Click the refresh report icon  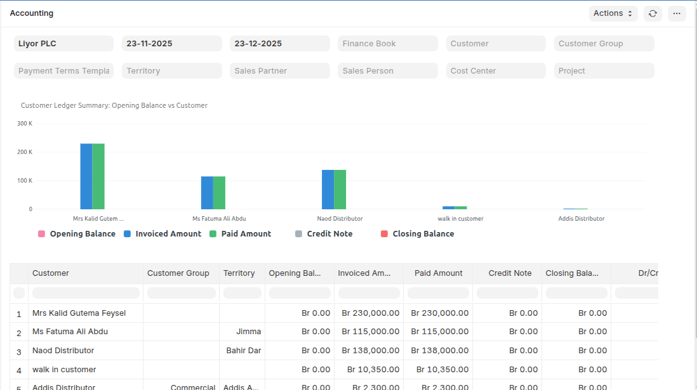click(653, 13)
